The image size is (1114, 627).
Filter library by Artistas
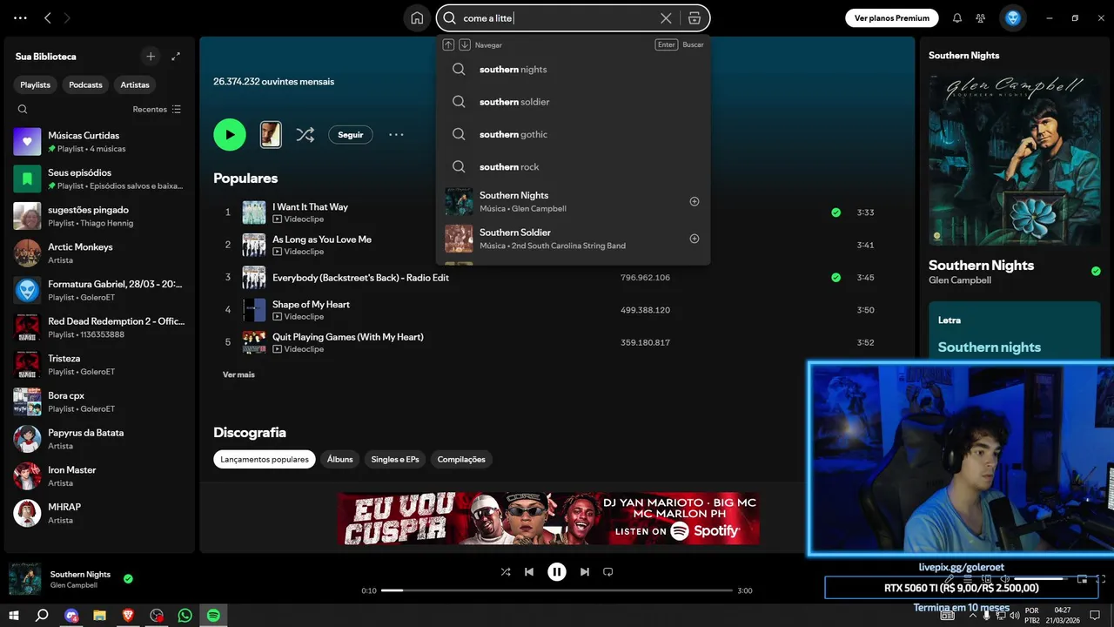[135, 84]
